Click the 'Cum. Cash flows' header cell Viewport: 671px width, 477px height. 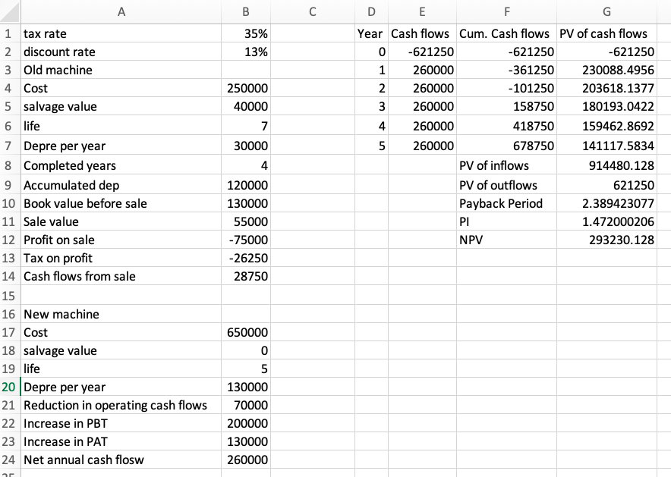coord(505,33)
